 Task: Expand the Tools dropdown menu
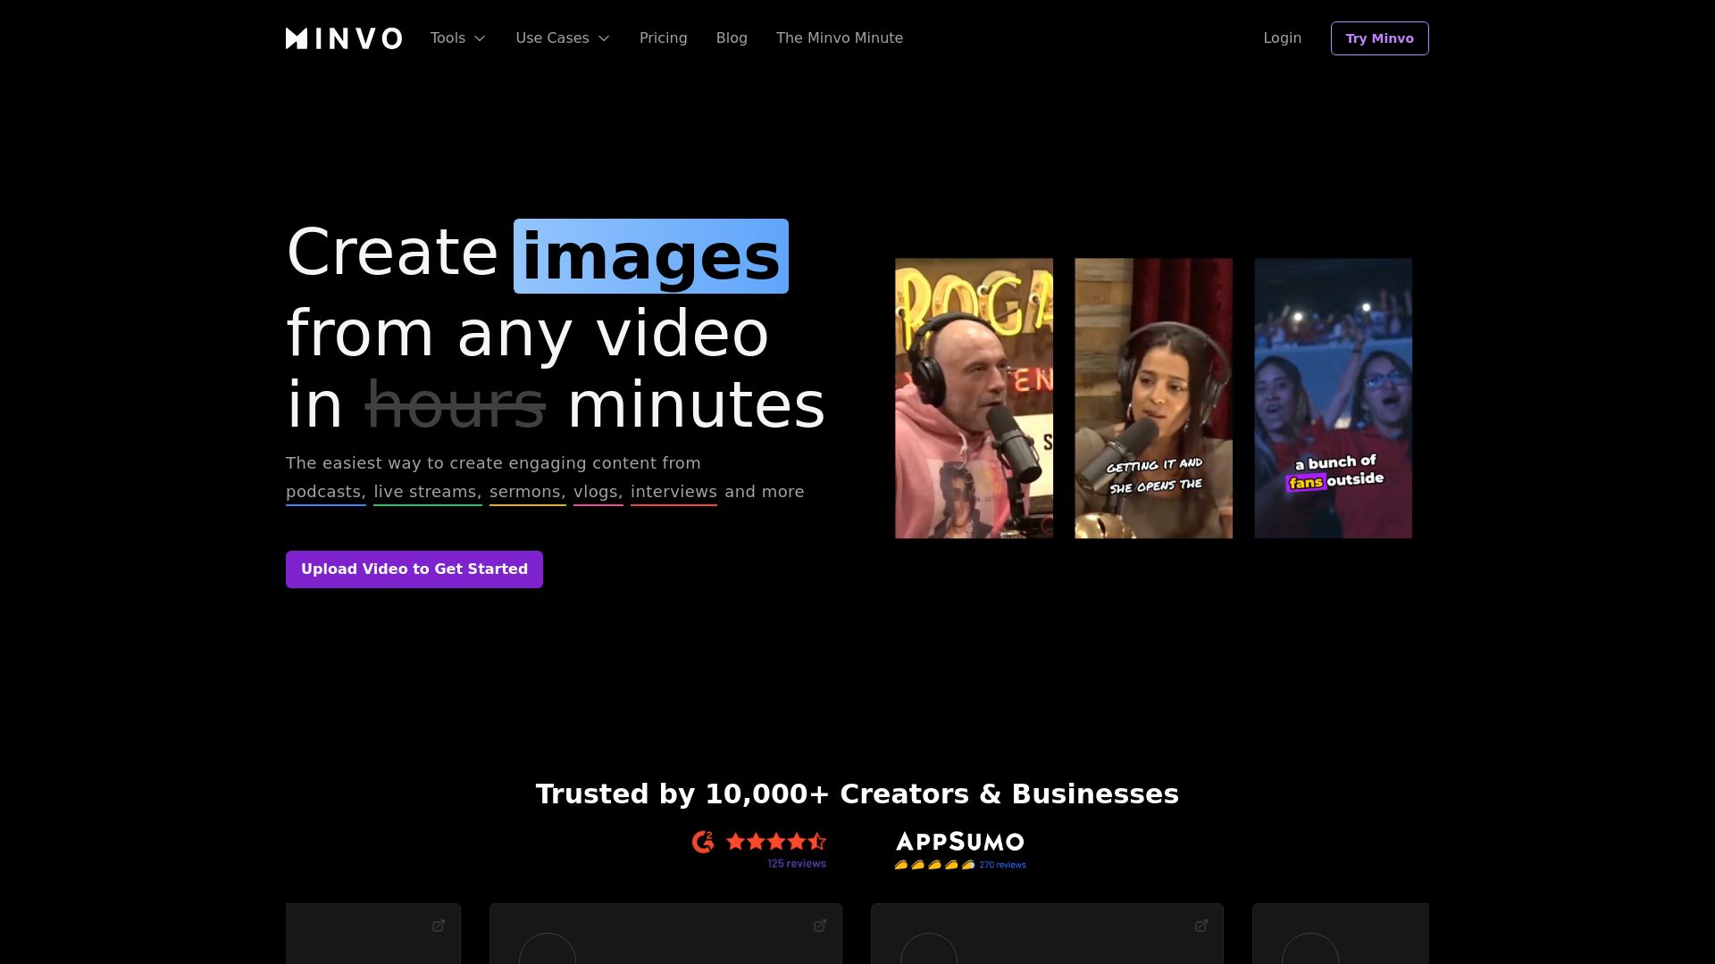[x=457, y=38]
